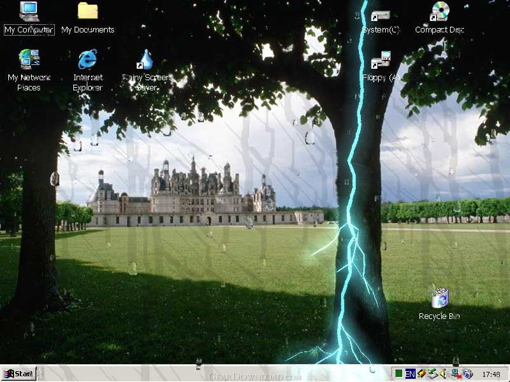Select the Compact Disc shortcut icon
Image resolution: width=510 pixels, height=382 pixels.
(439, 18)
